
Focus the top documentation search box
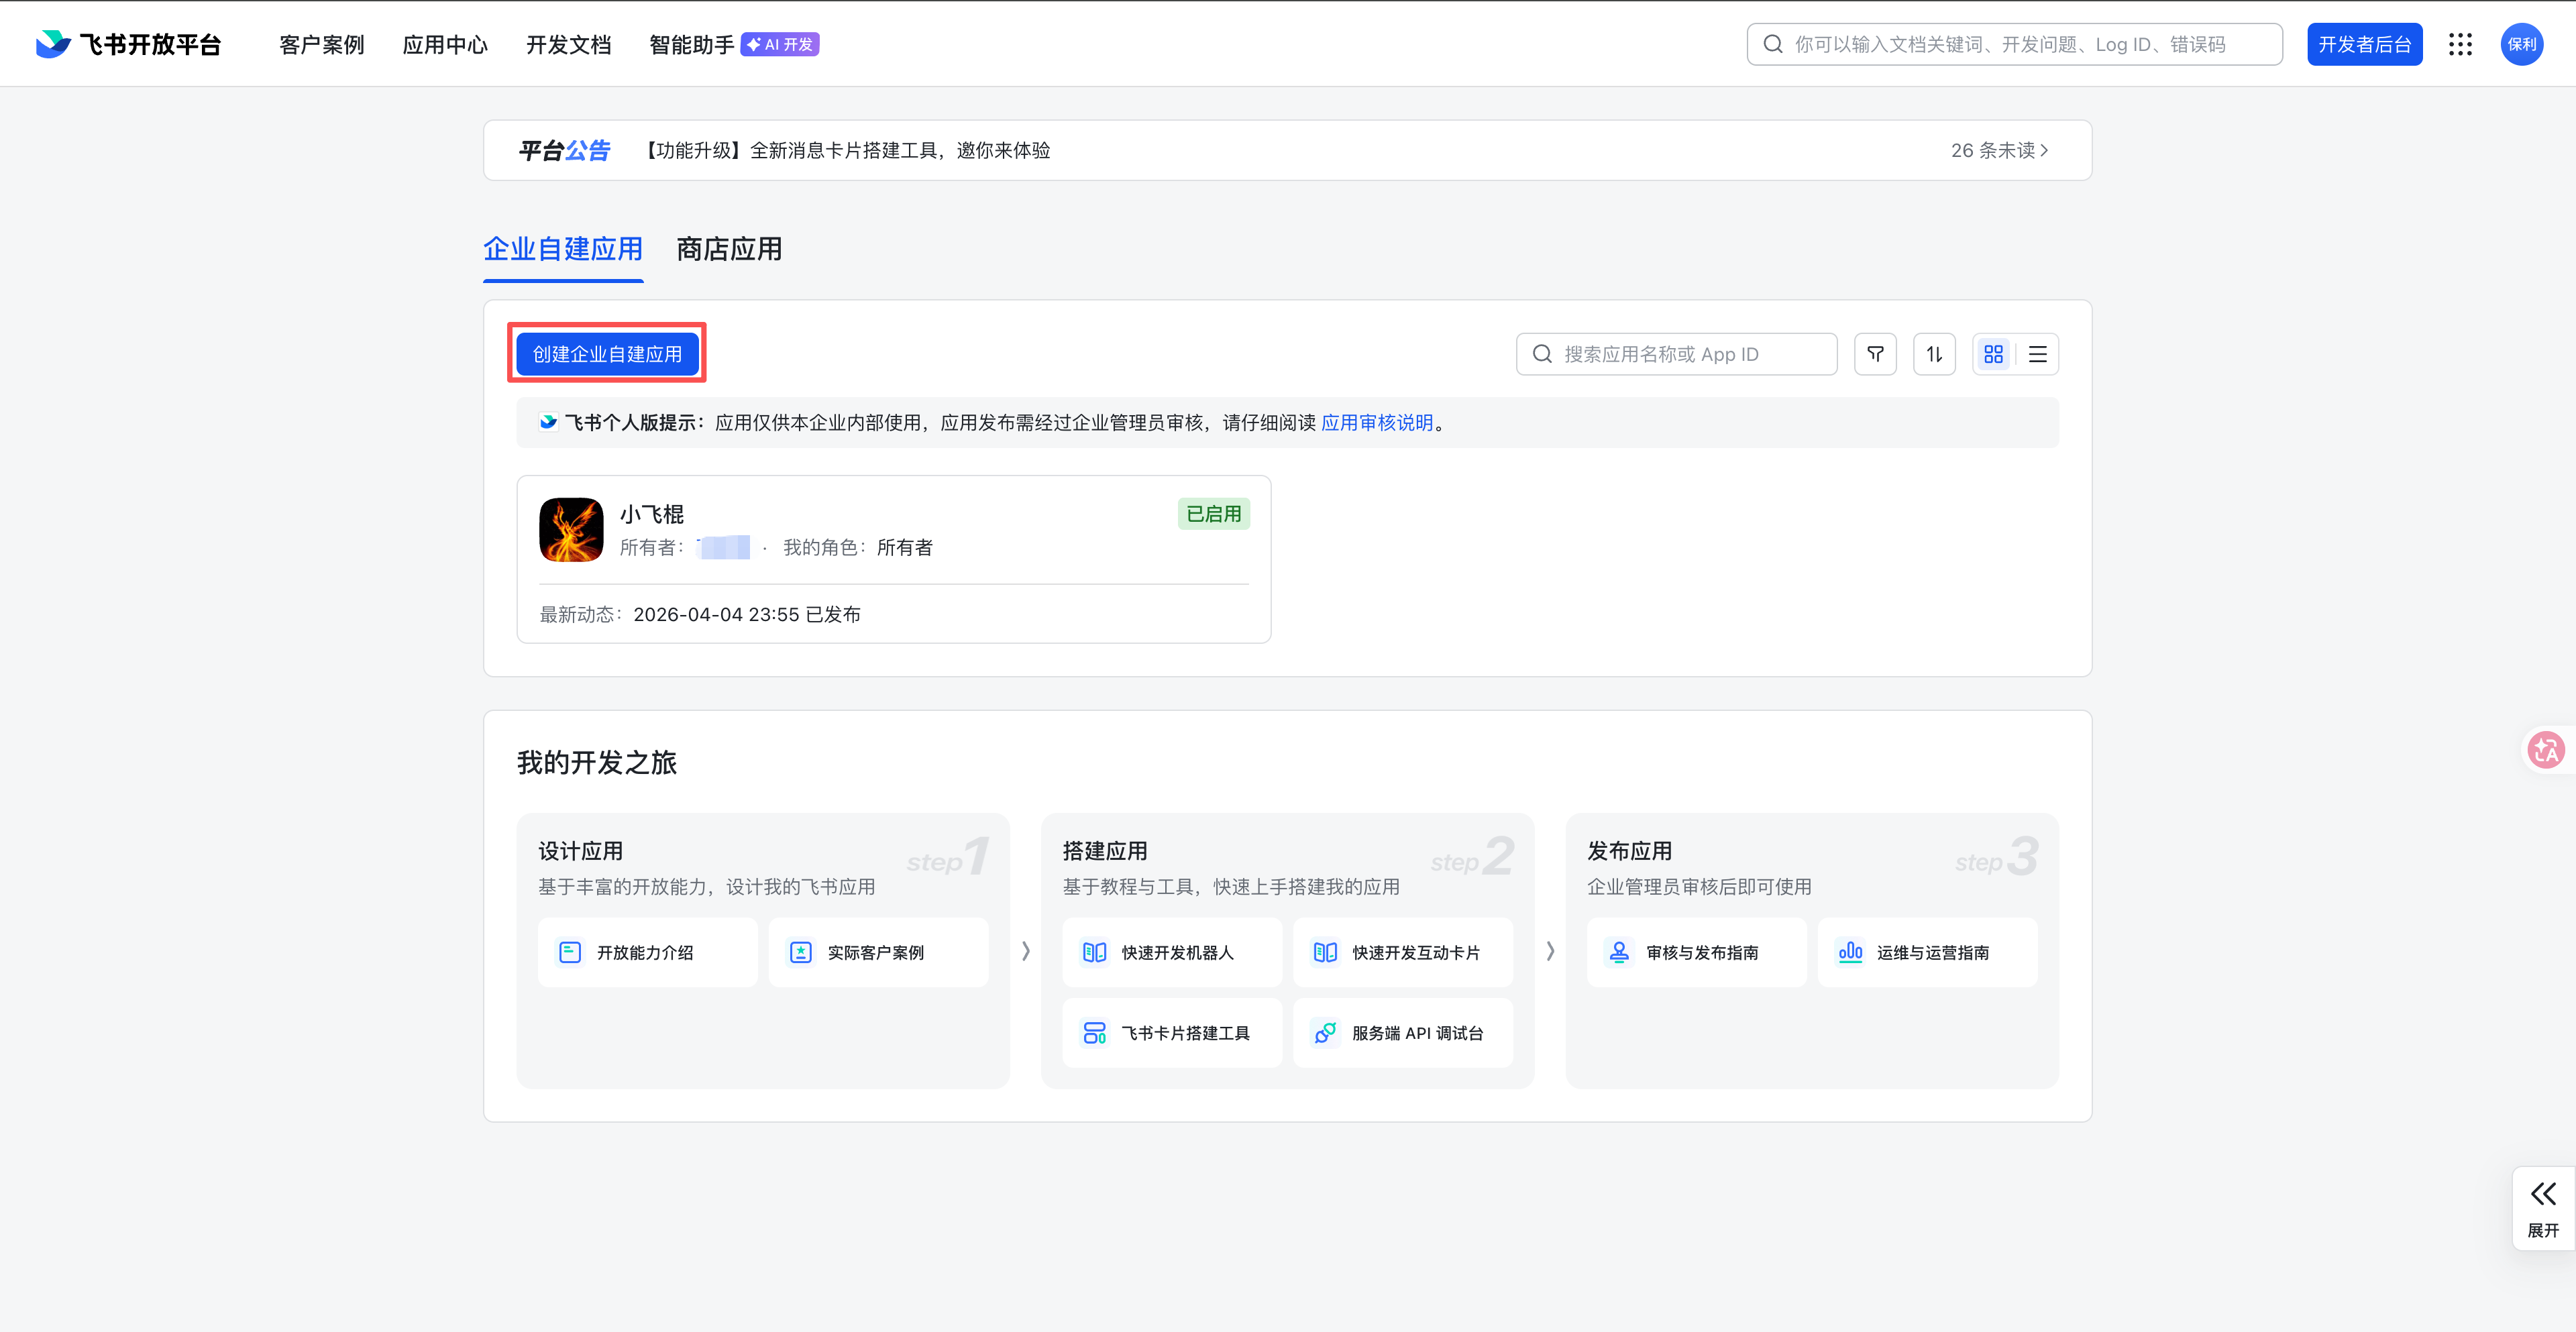click(2015, 44)
